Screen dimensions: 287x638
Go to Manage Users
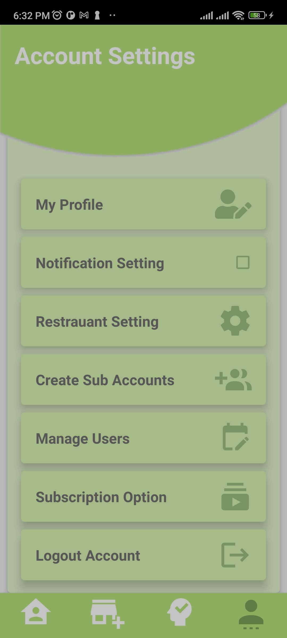point(83,439)
